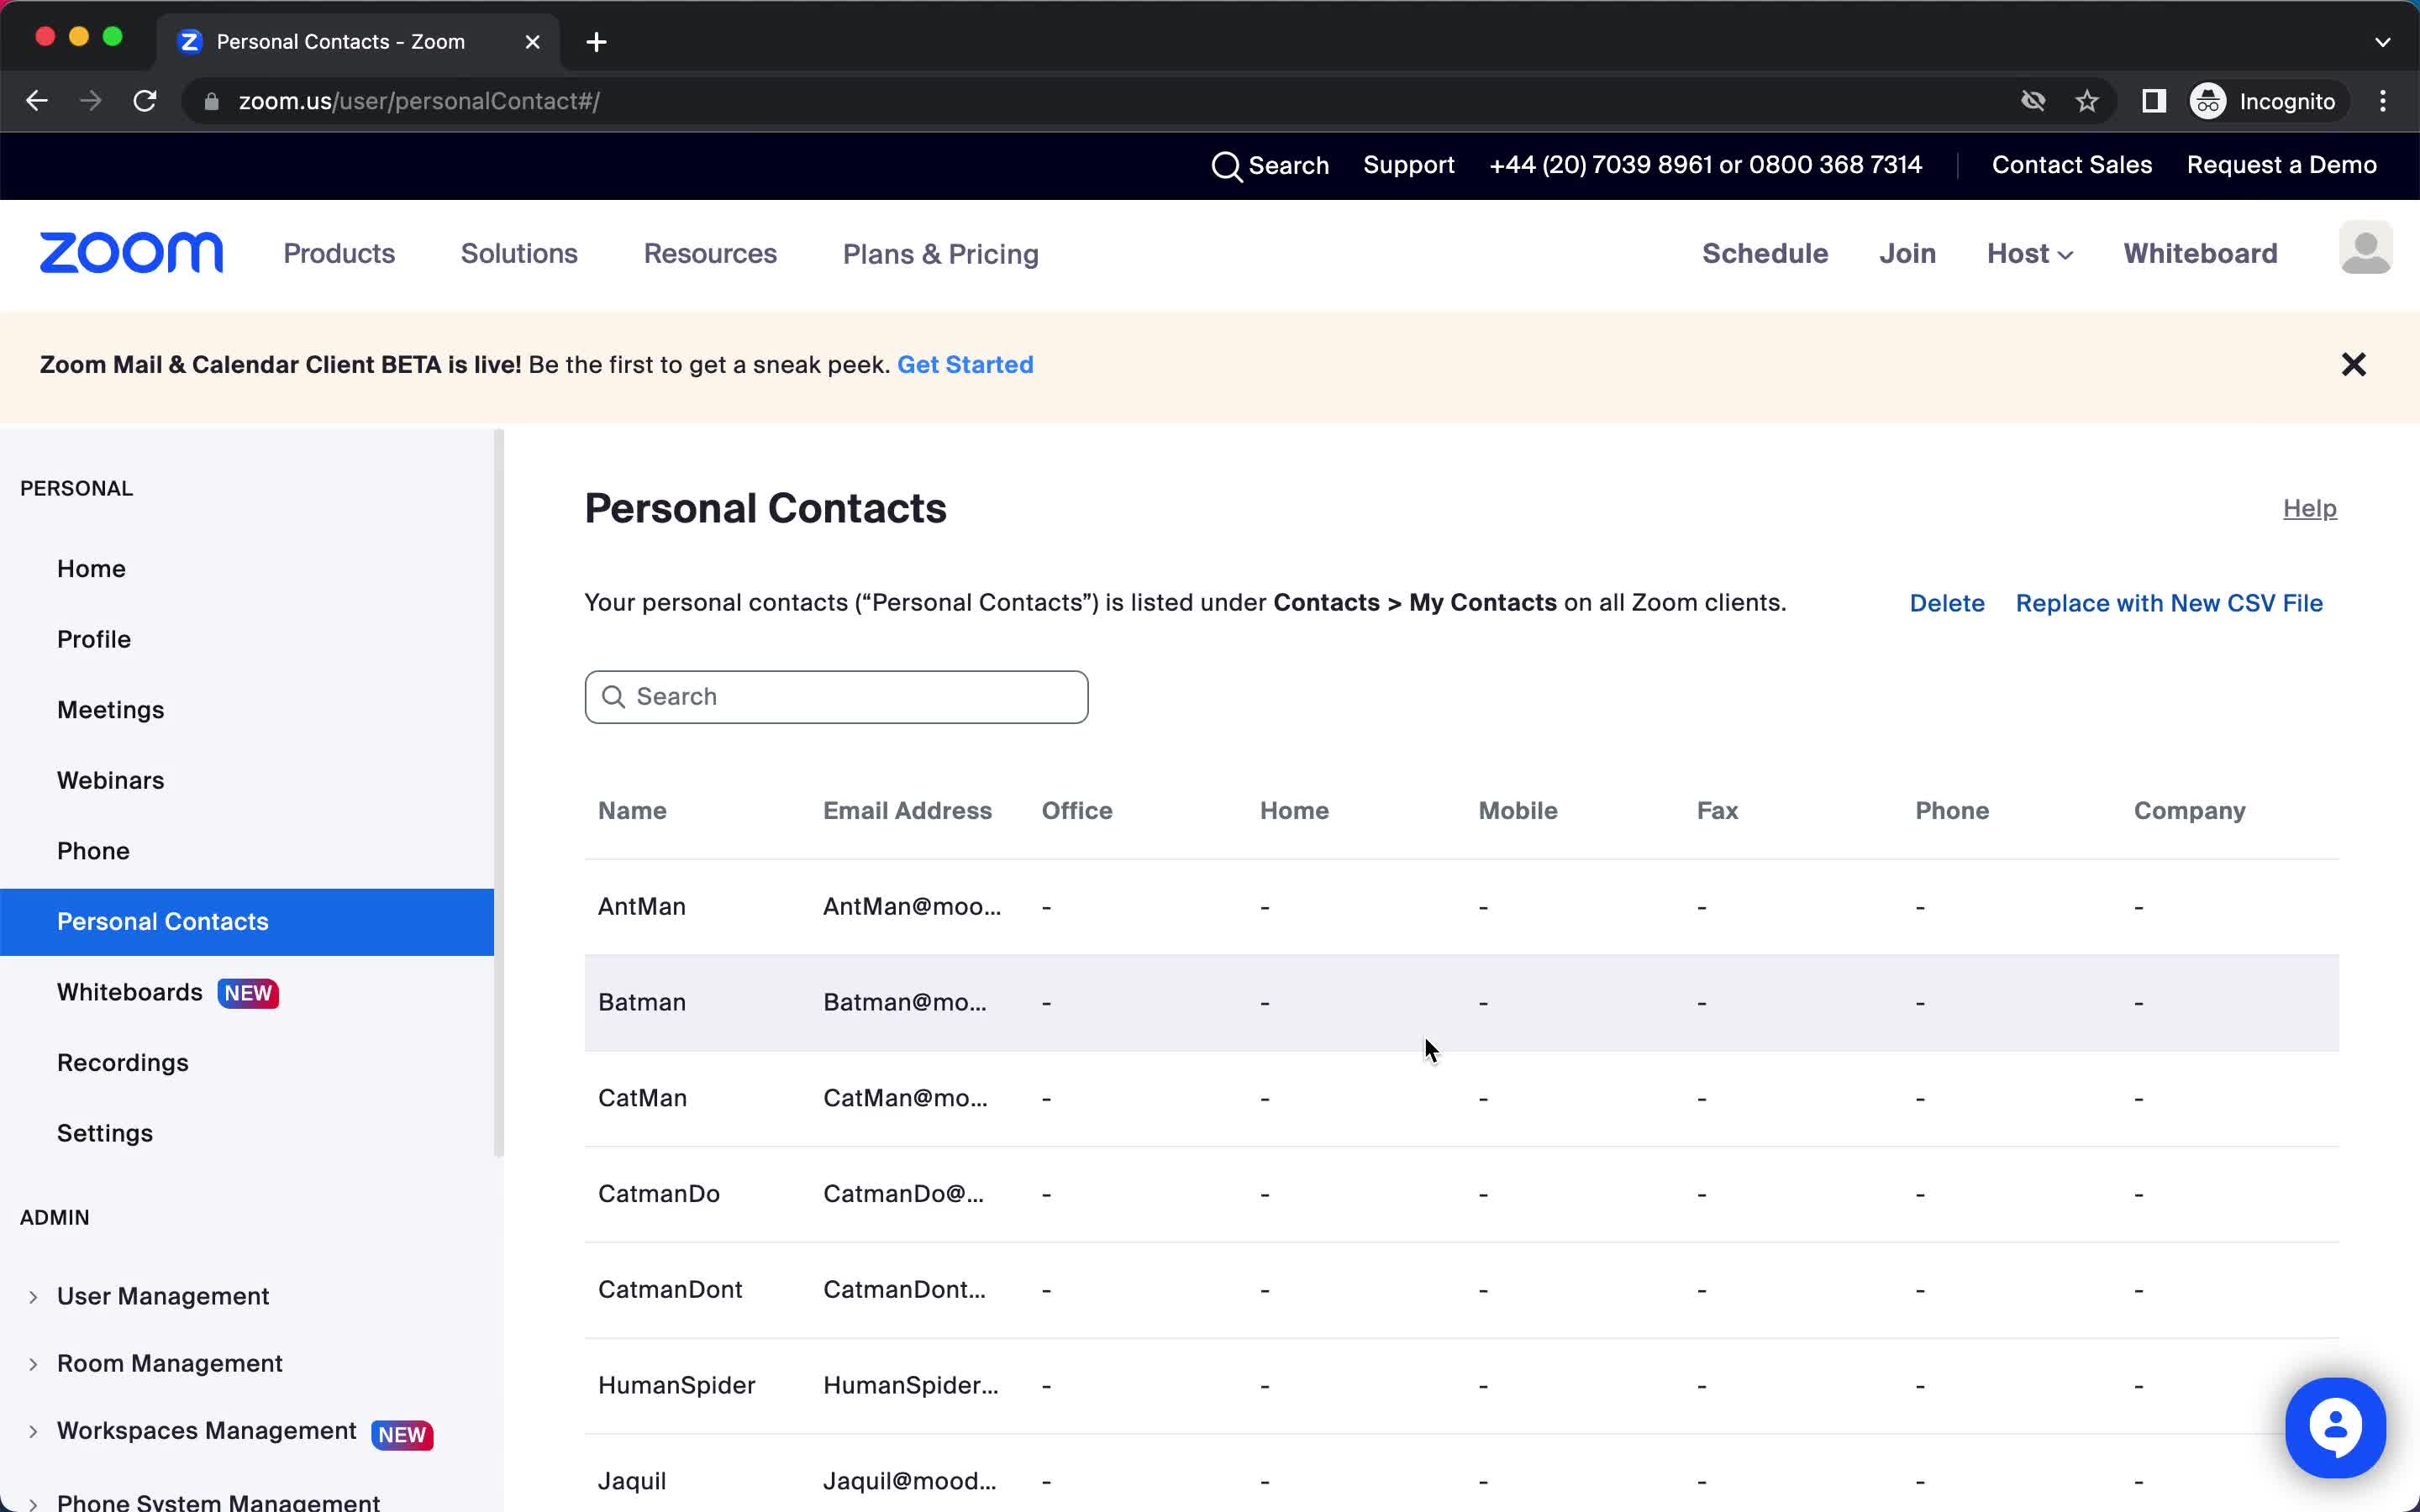Screen dimensions: 2420x1512
Task: Click the Email Address column header
Action: coord(907,811)
